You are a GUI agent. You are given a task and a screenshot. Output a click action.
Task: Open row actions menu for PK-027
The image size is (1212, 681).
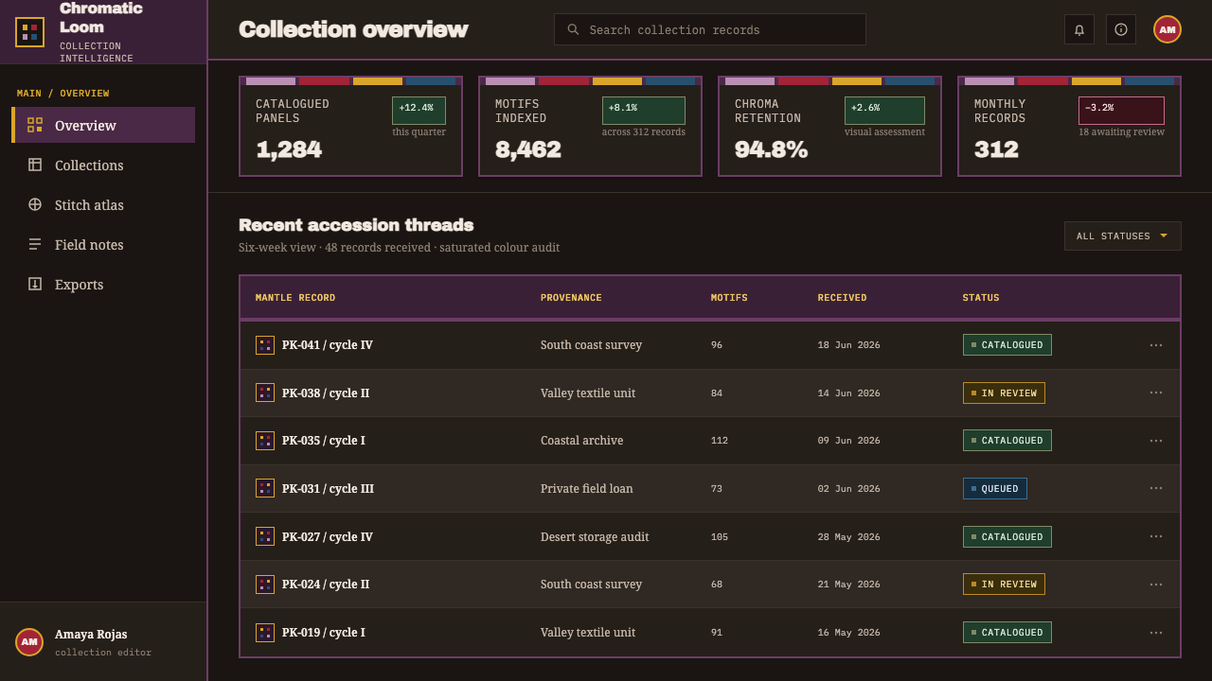[1156, 536]
